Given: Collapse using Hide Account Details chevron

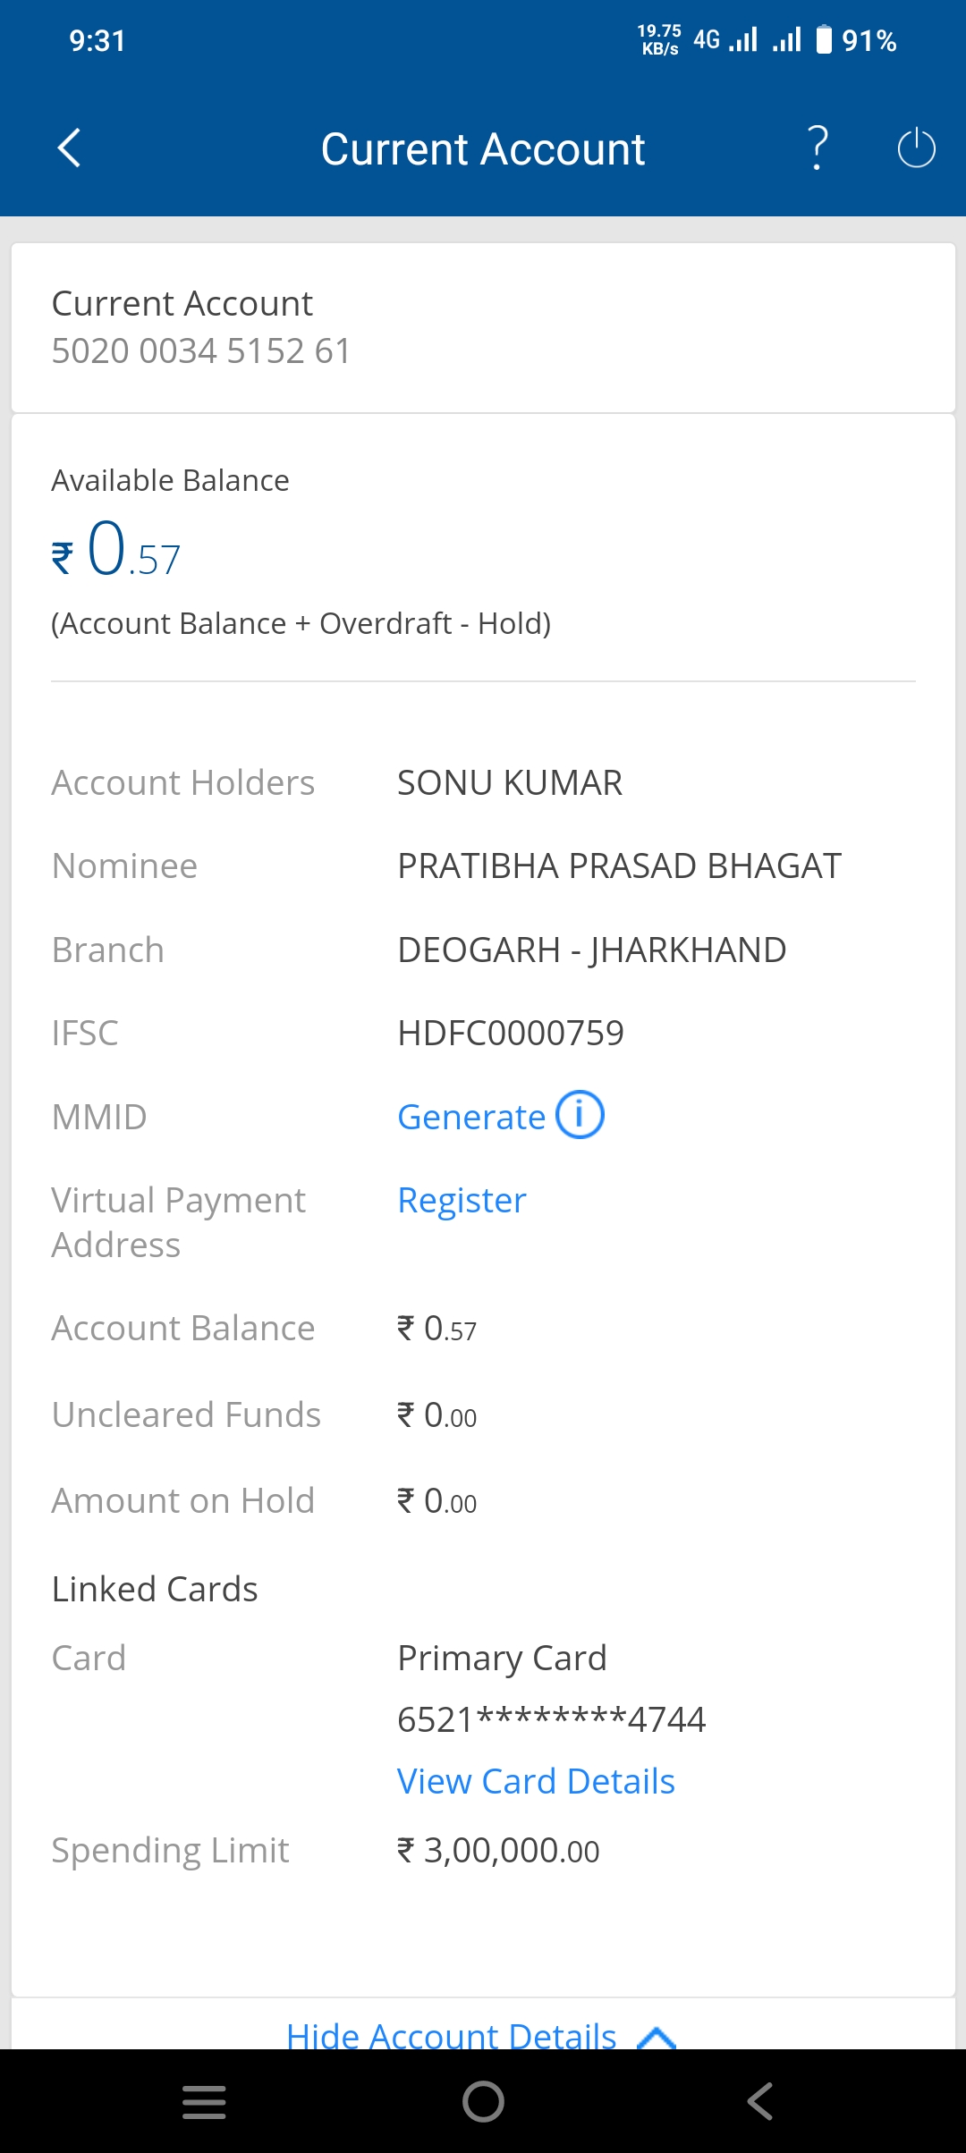Looking at the screenshot, I should (657, 2037).
